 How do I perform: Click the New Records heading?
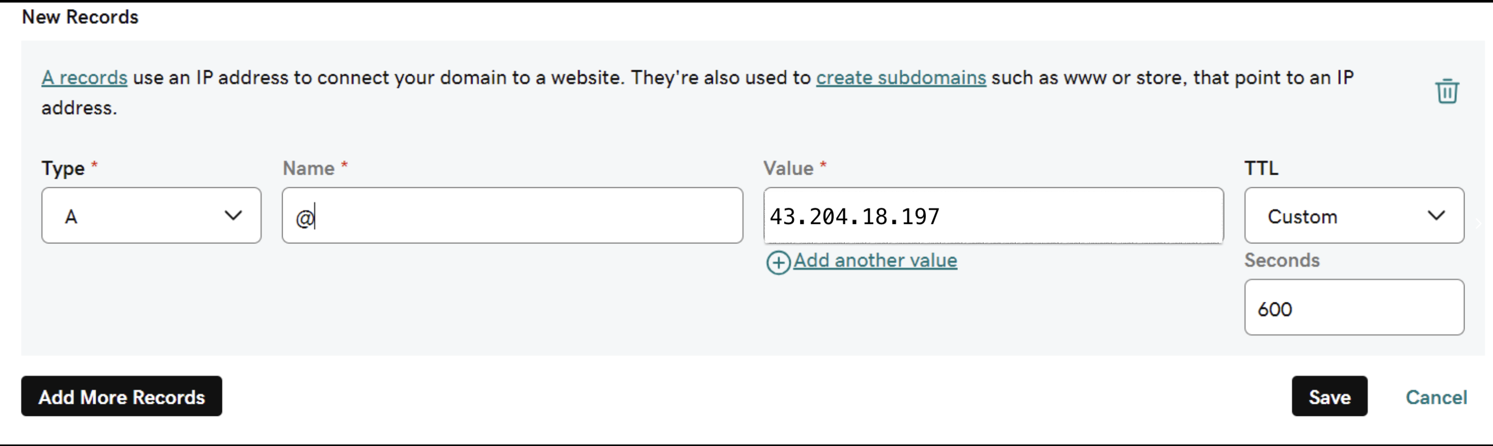tap(80, 17)
